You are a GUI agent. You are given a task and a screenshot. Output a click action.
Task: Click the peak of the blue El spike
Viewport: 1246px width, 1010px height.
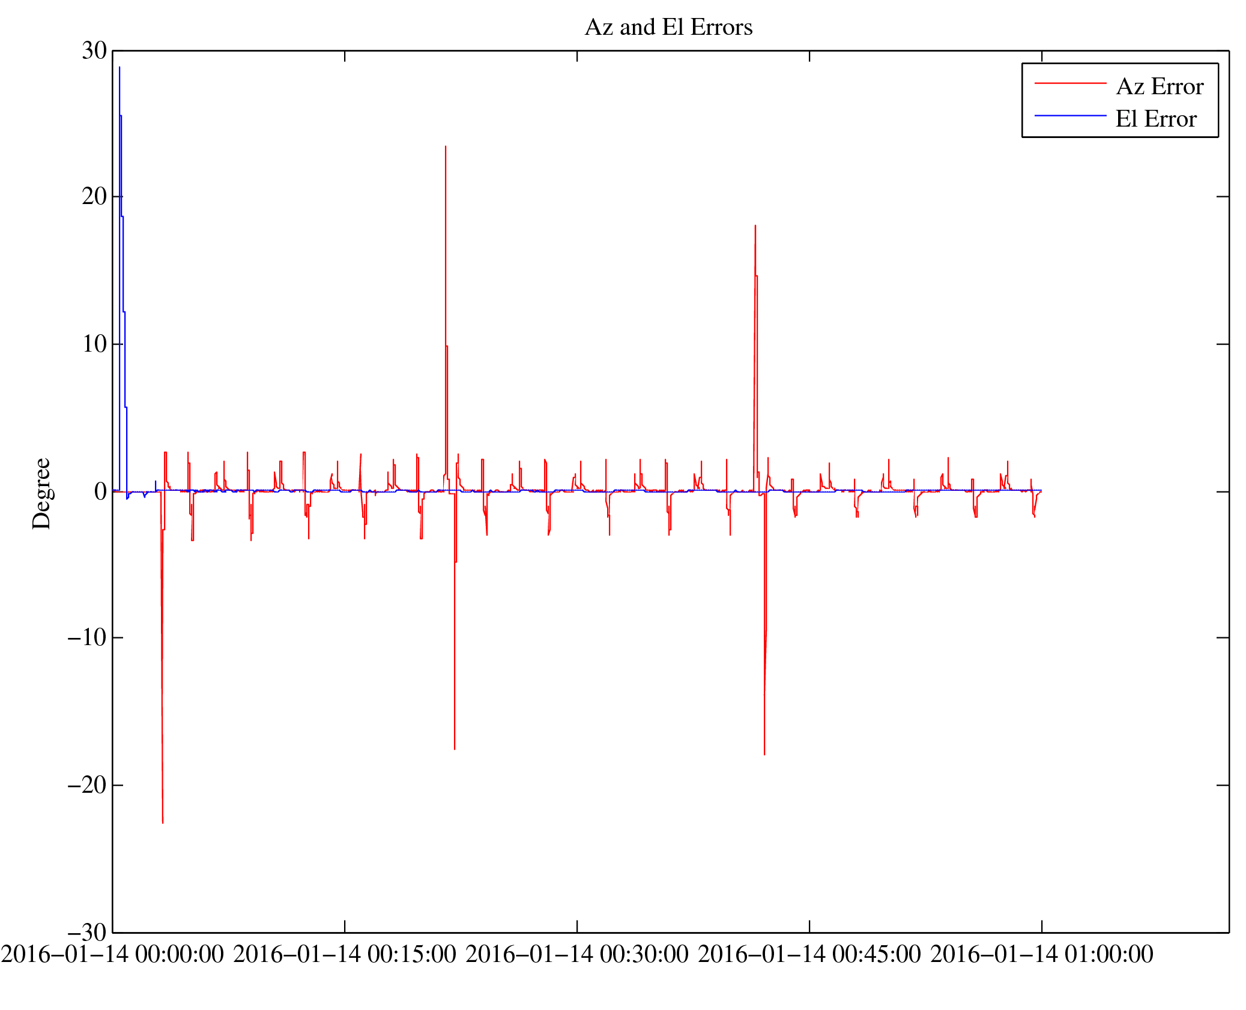tap(119, 68)
